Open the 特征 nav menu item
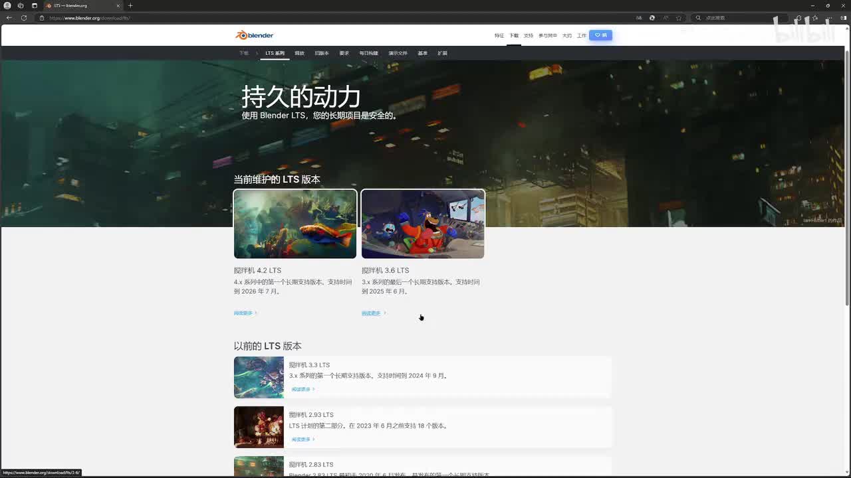 [x=499, y=36]
